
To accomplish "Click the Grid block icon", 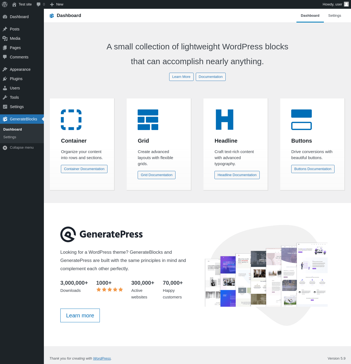I will click(x=148, y=120).
